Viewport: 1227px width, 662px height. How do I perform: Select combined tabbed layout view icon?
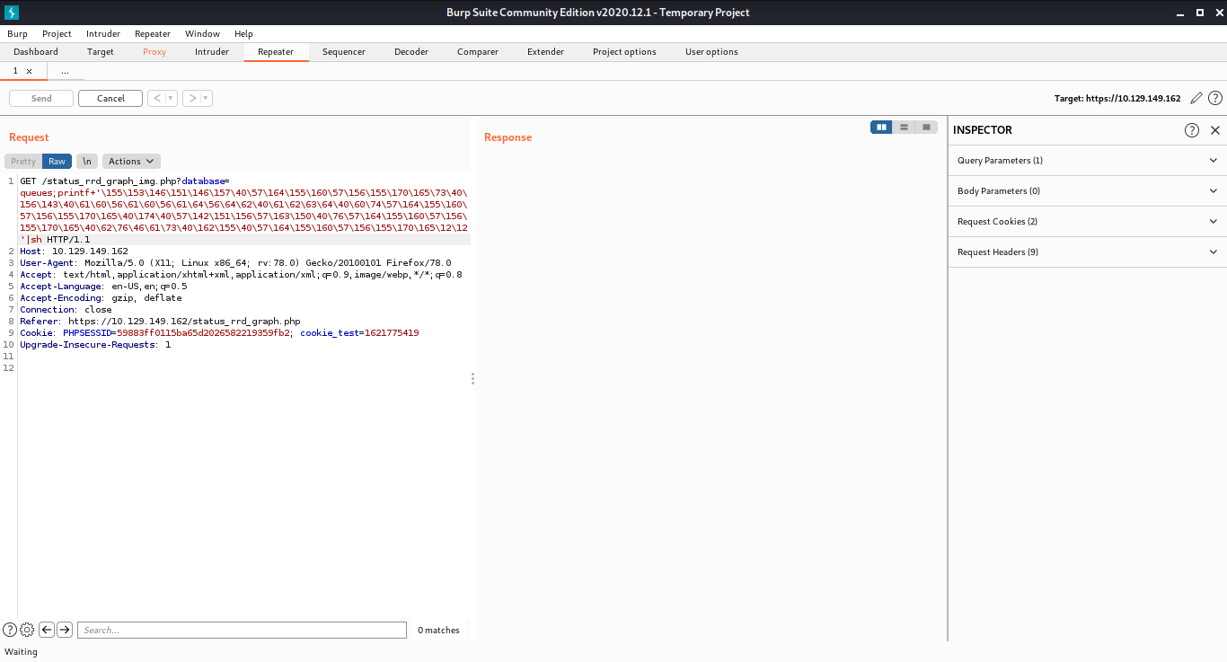[x=926, y=128]
